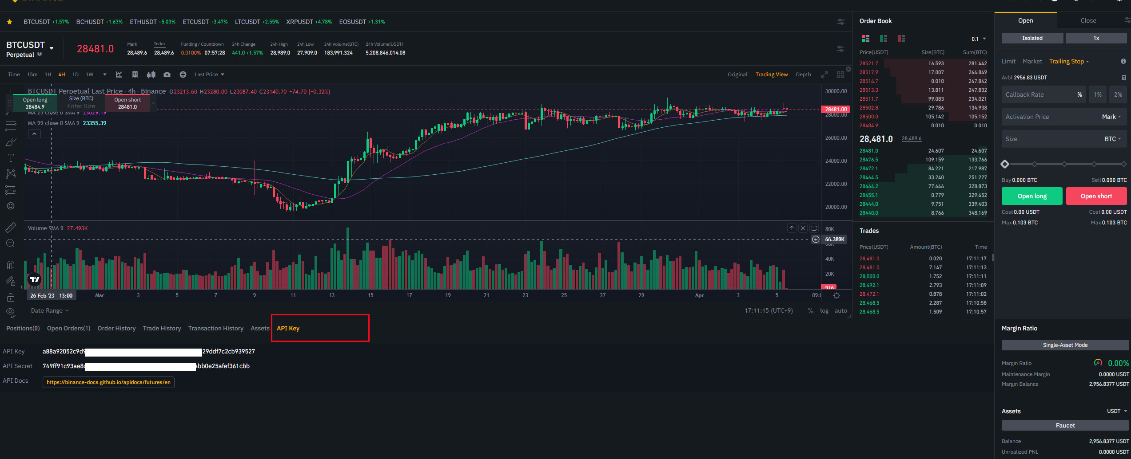
Task: Click the favorites star icon
Action: [x=9, y=22]
